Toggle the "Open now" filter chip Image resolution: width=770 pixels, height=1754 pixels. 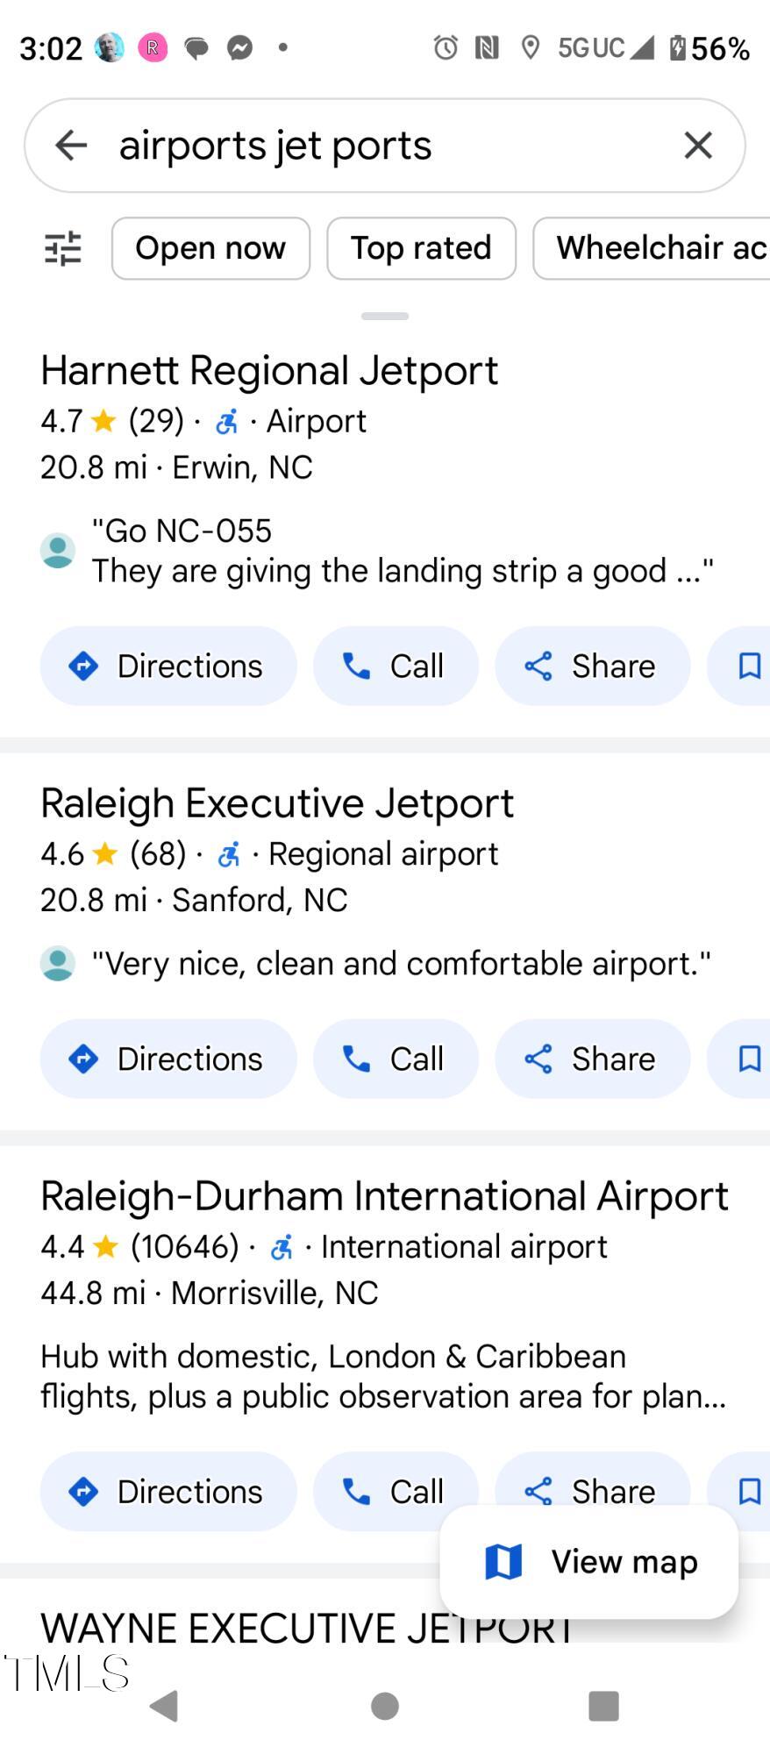pyautogui.click(x=210, y=248)
